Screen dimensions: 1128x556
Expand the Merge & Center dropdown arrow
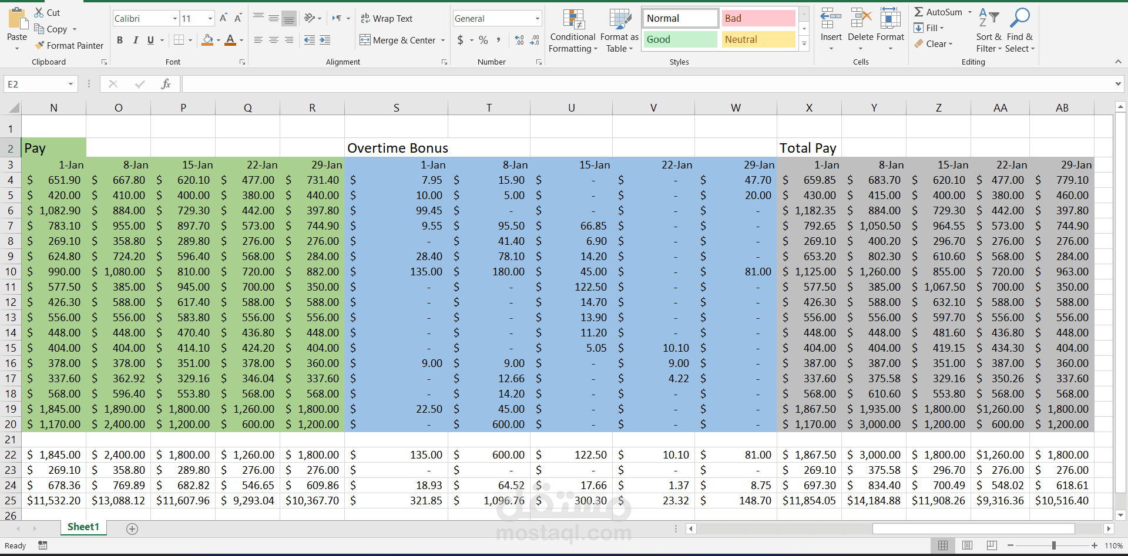point(443,41)
